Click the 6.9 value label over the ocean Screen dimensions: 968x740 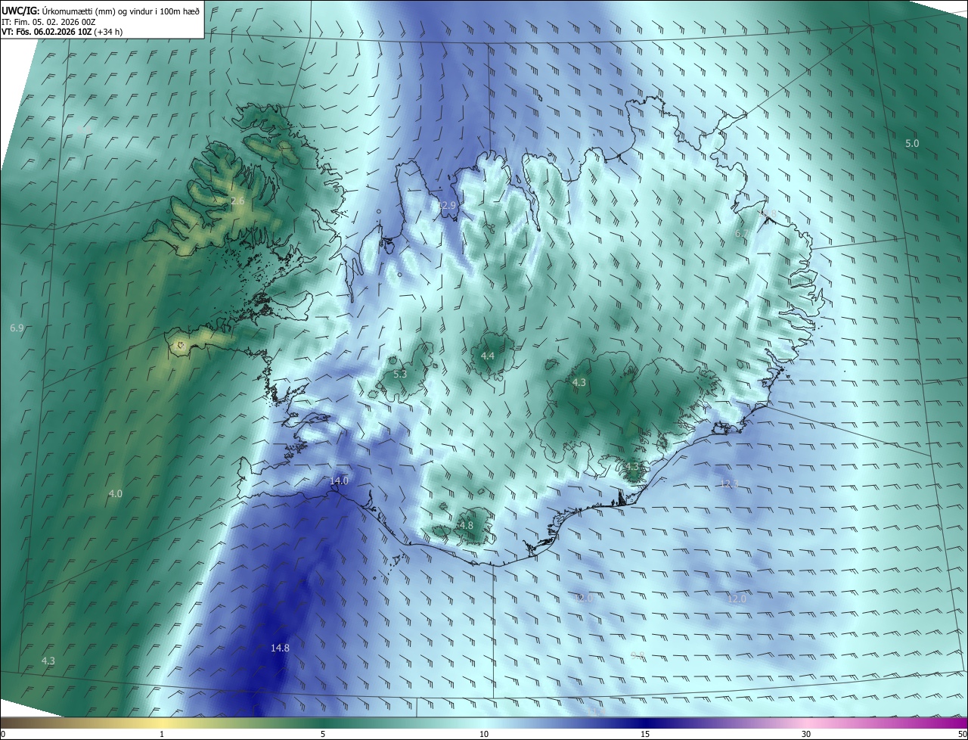pyautogui.click(x=17, y=328)
